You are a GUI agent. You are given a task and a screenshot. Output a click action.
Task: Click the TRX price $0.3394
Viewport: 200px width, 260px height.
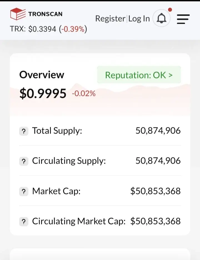[x=42, y=29]
